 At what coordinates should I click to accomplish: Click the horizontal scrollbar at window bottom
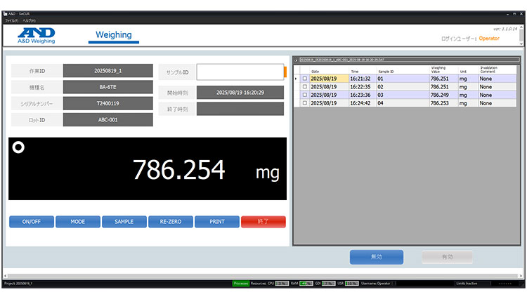pyautogui.click(x=263, y=276)
